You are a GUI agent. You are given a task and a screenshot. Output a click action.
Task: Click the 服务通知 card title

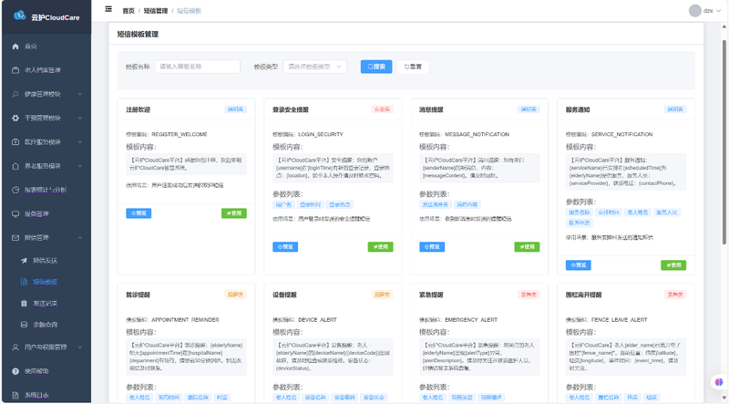578,109
